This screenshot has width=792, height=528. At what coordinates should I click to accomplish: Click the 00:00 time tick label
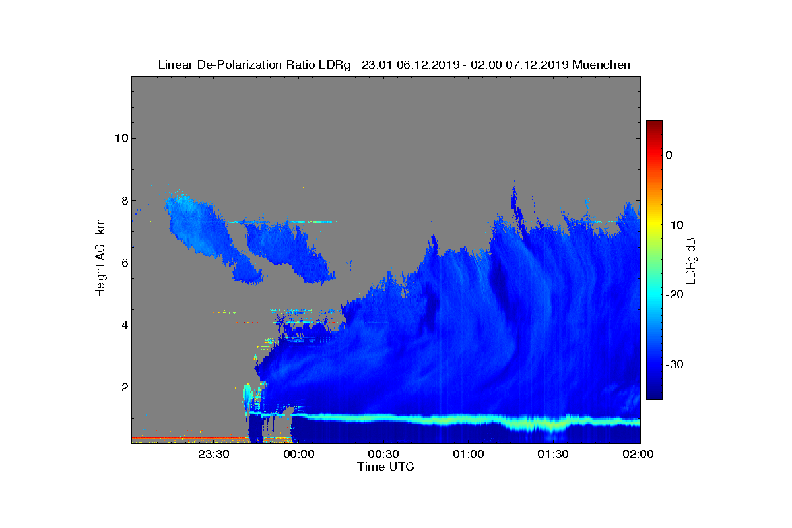(298, 454)
